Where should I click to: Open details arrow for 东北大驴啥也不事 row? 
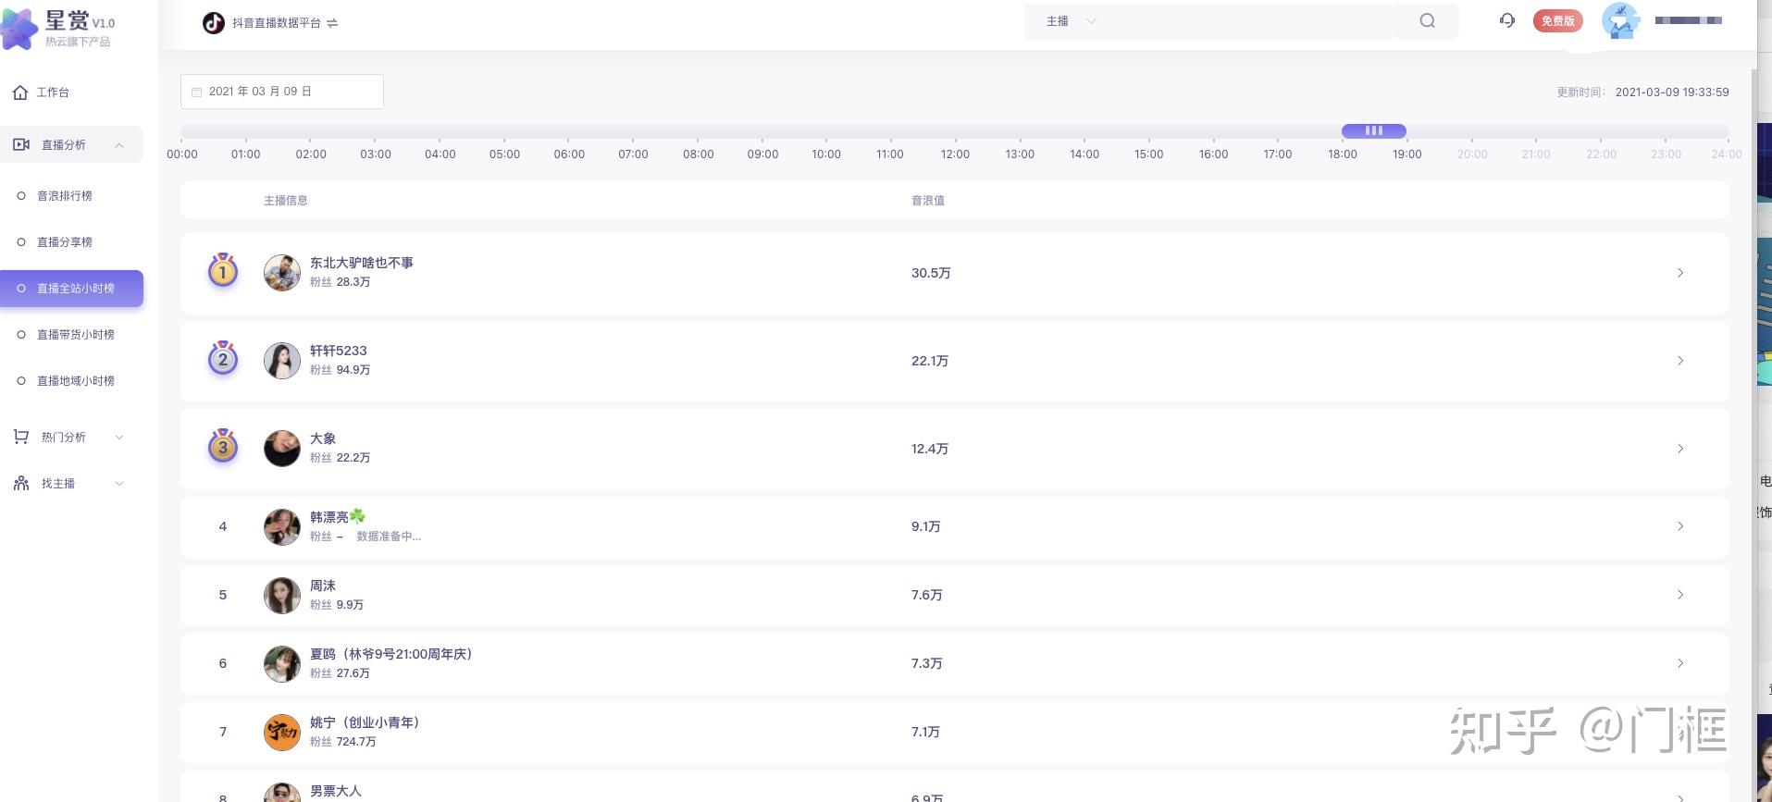pyautogui.click(x=1680, y=273)
